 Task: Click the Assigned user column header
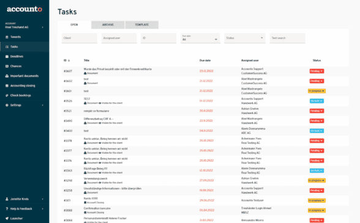(x=250, y=61)
